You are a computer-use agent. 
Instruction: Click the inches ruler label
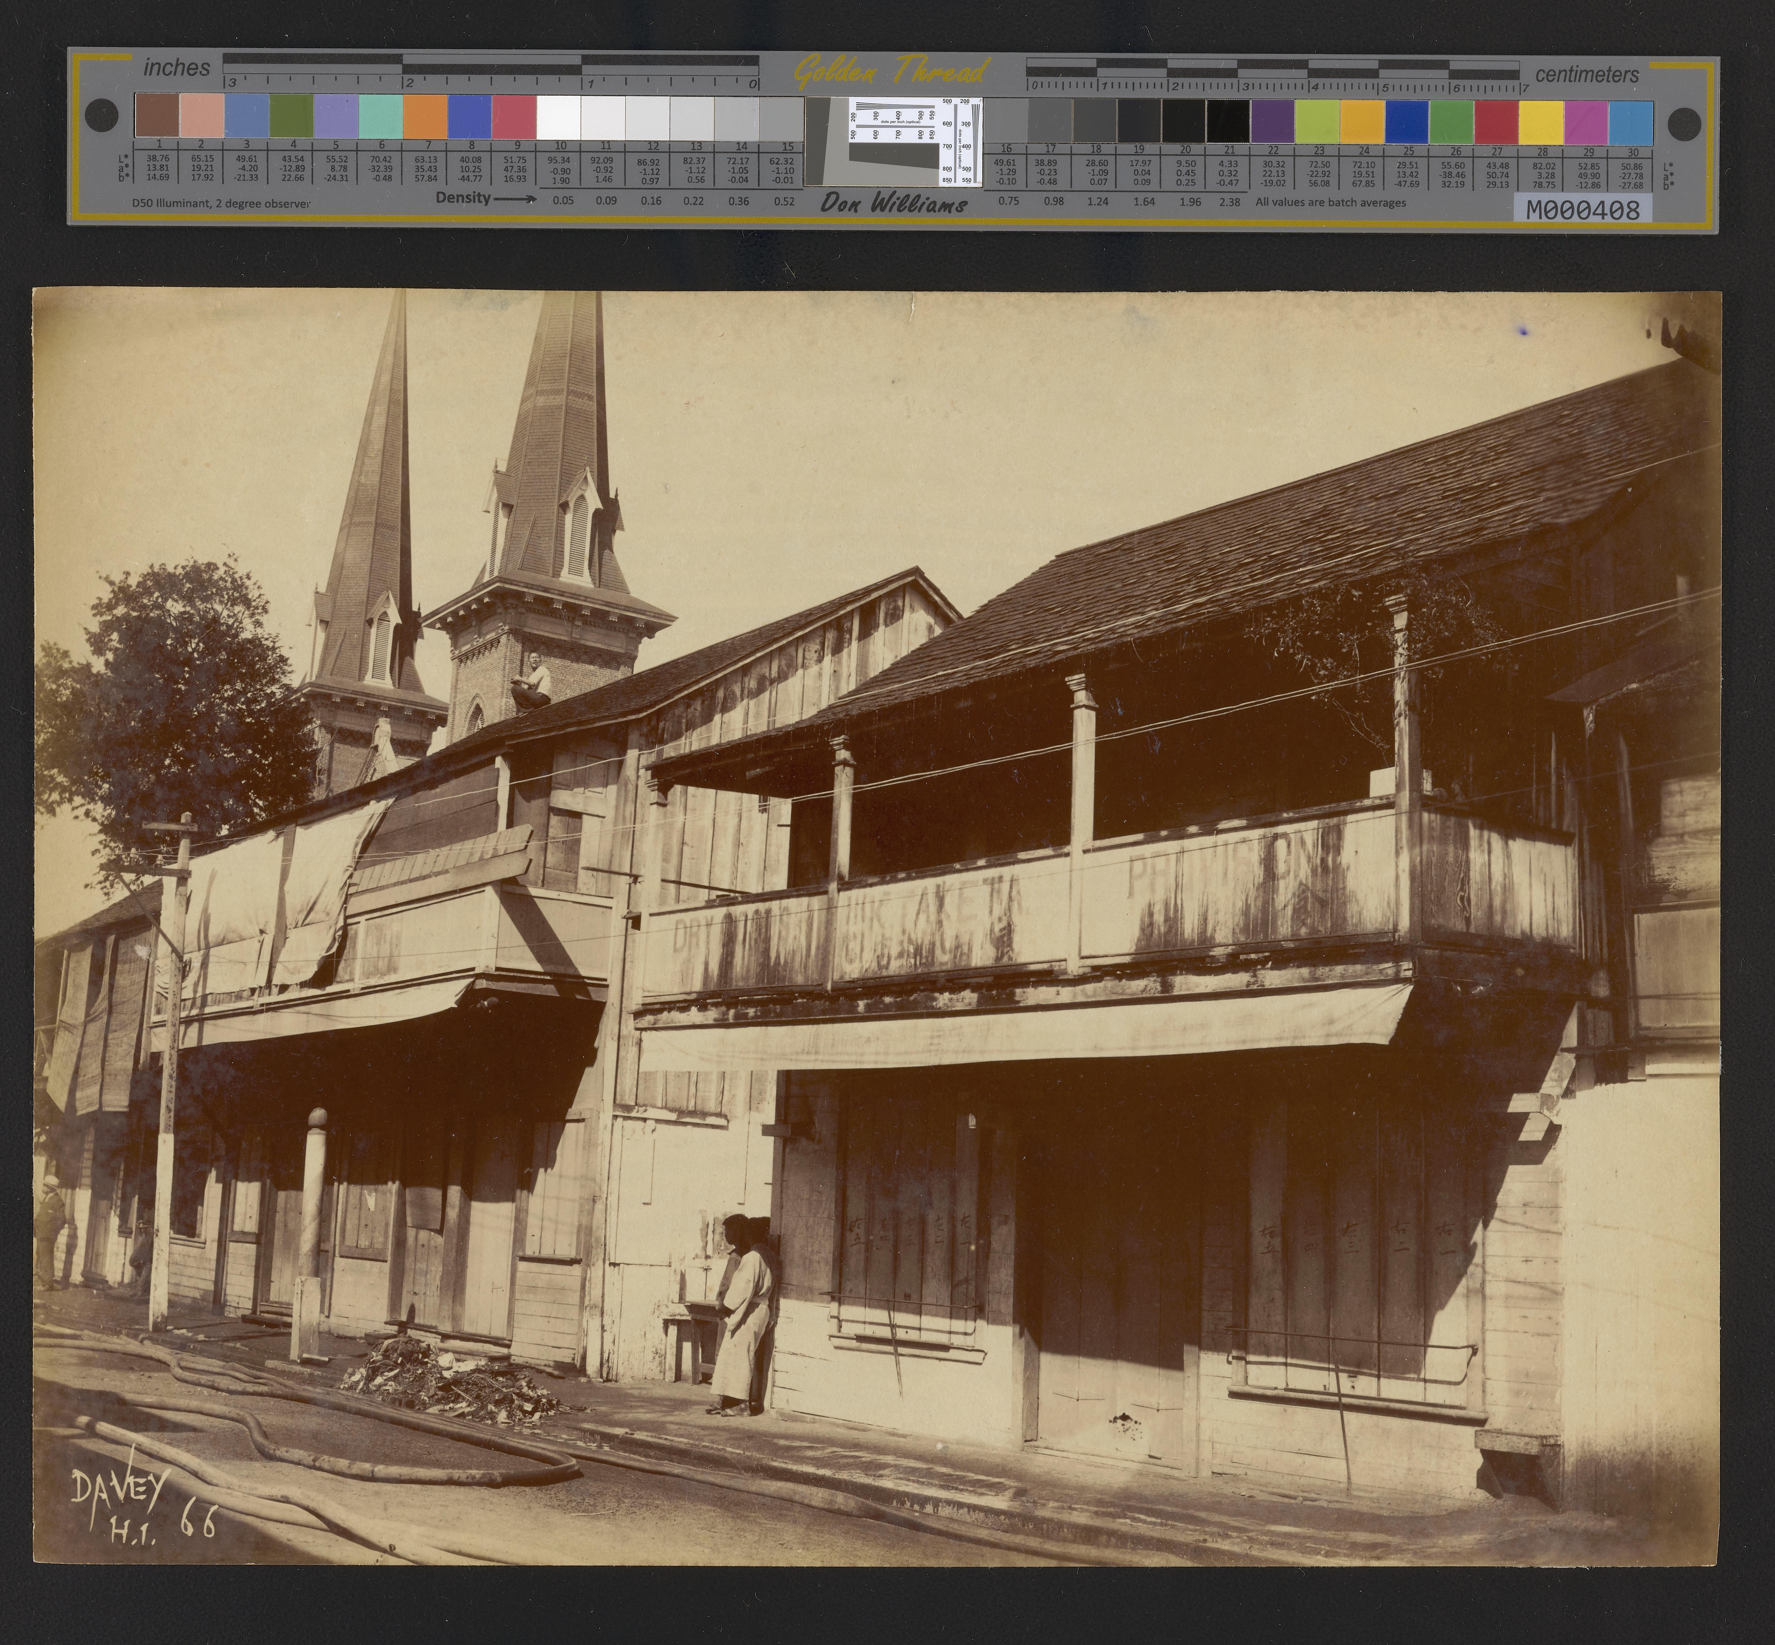click(x=176, y=68)
